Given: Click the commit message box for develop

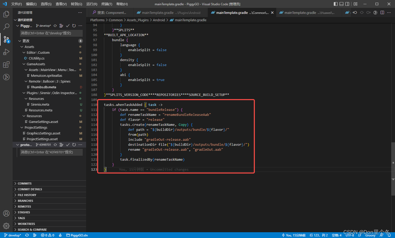Looking at the screenshot, I should (51, 33).
